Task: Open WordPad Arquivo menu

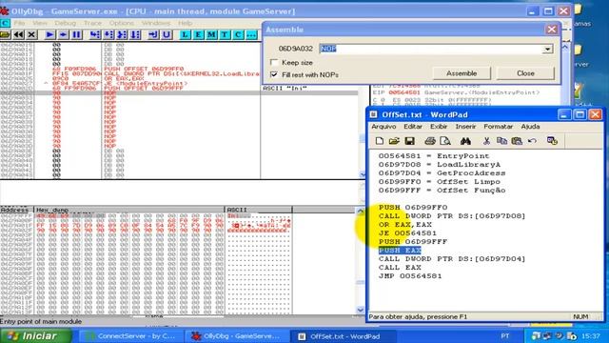Action: click(x=383, y=127)
